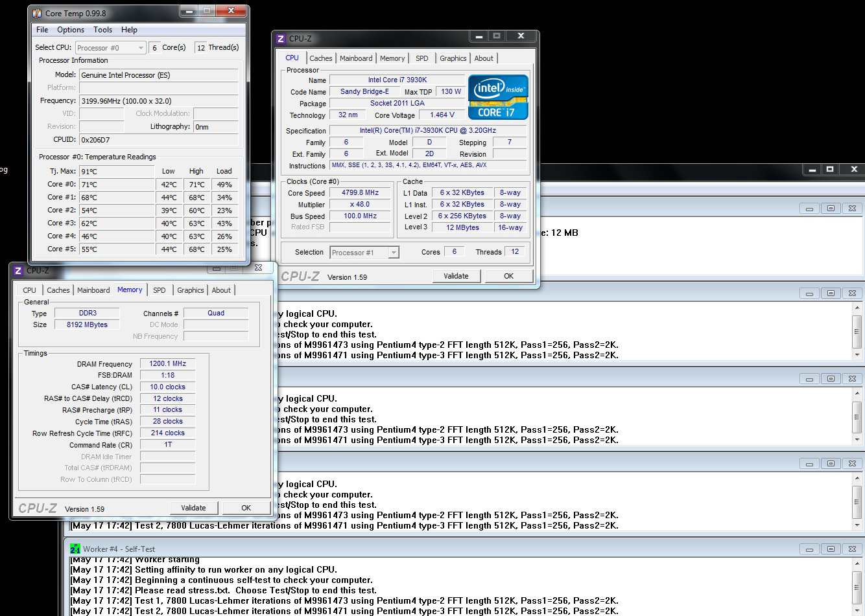Click the CPU-Z title icon of the Memory window
865x616 pixels.
click(x=18, y=271)
